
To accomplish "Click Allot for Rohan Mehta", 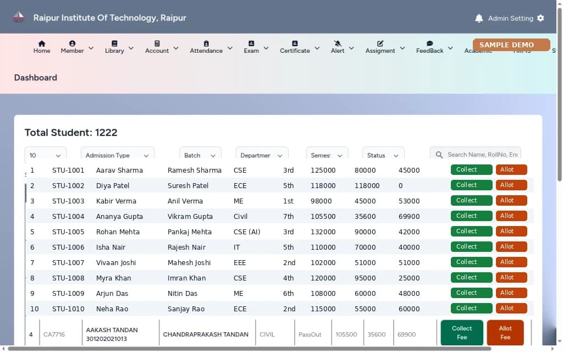I will 511,232.
